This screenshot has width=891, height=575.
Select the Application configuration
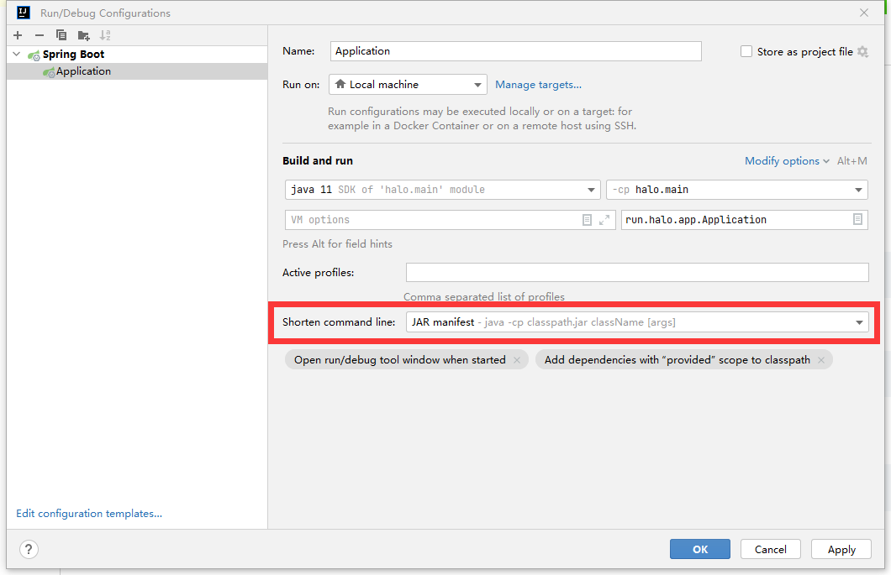coord(137,71)
